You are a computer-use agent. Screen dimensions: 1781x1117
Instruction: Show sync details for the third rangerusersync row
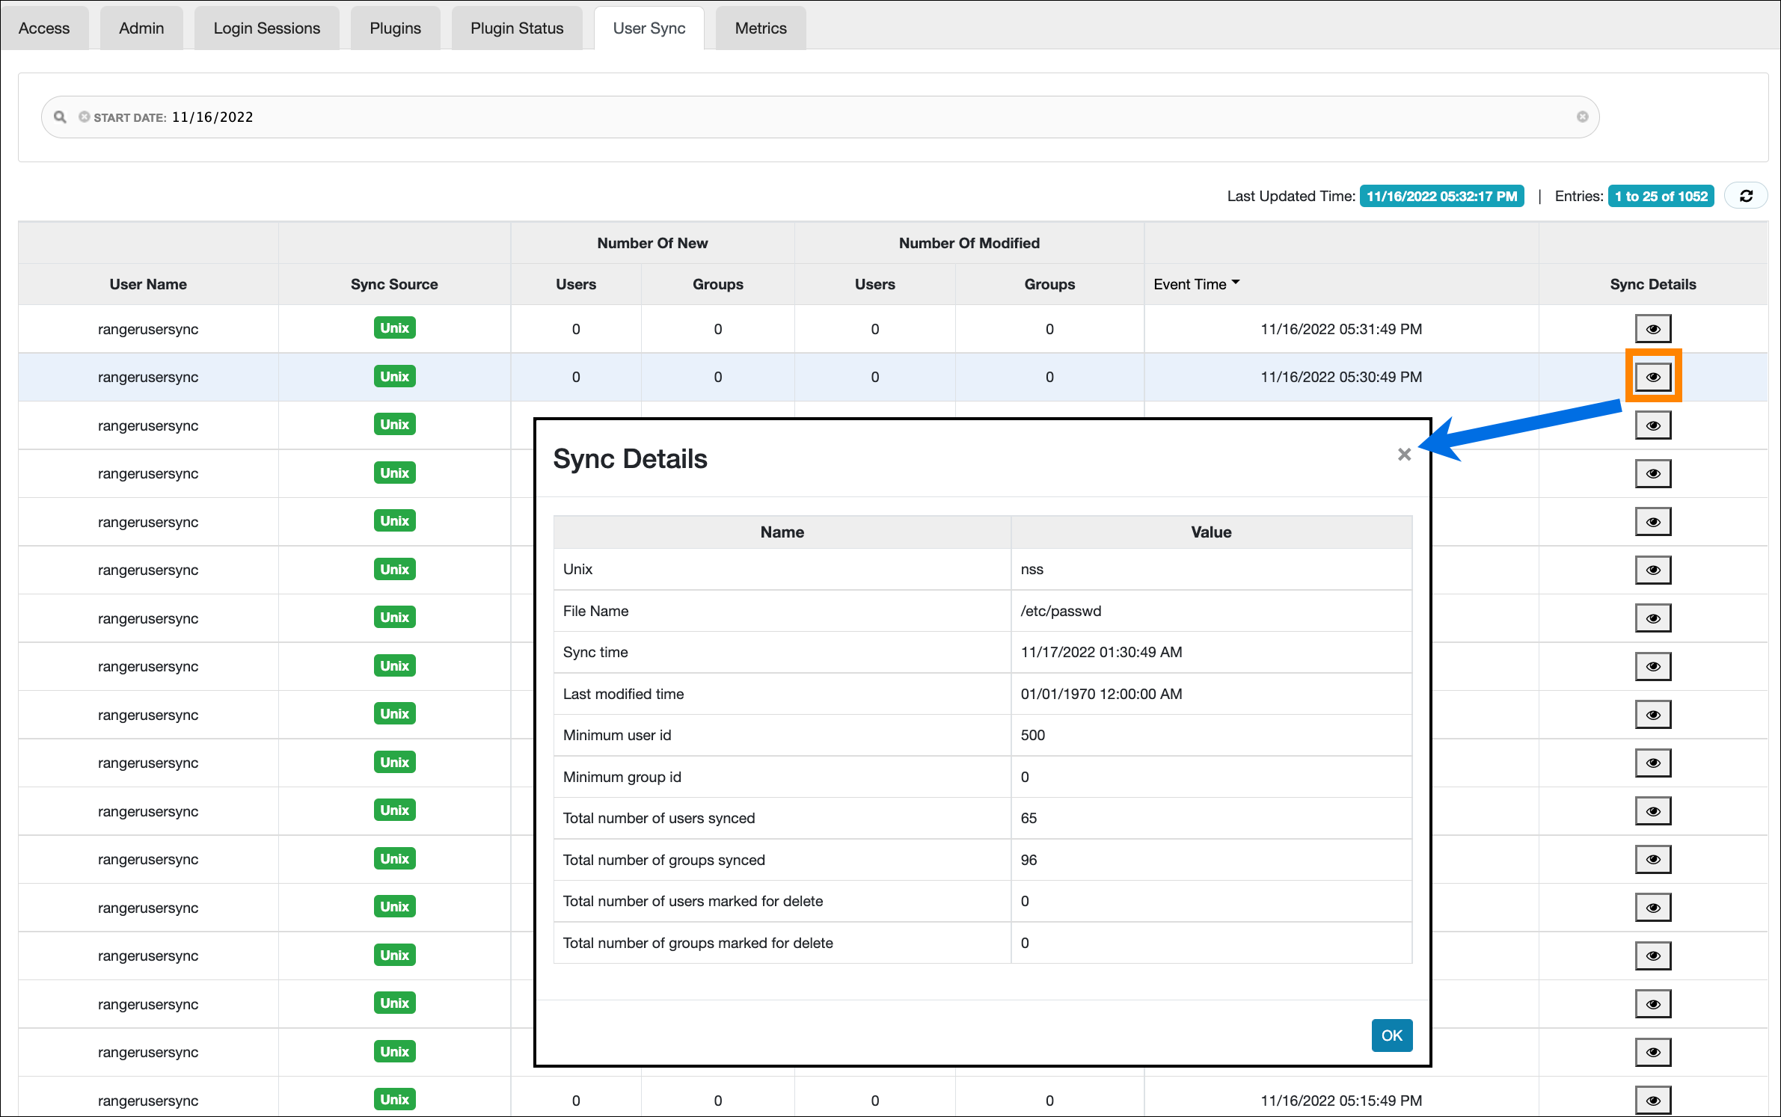(x=1653, y=425)
